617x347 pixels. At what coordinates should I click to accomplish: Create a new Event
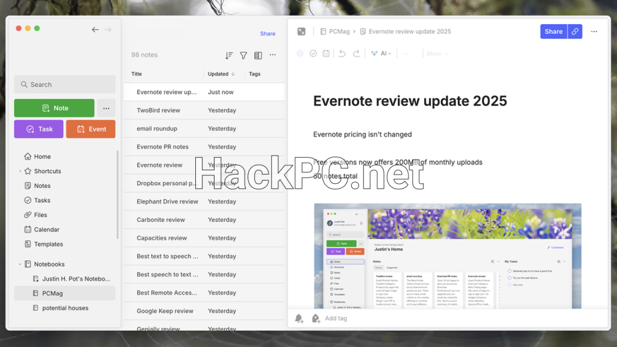90,129
